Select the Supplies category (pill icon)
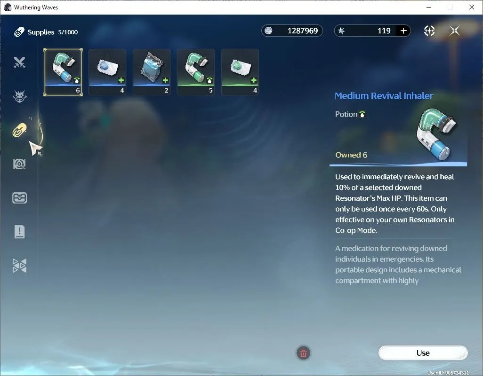This screenshot has height=376, width=483. pos(19,130)
